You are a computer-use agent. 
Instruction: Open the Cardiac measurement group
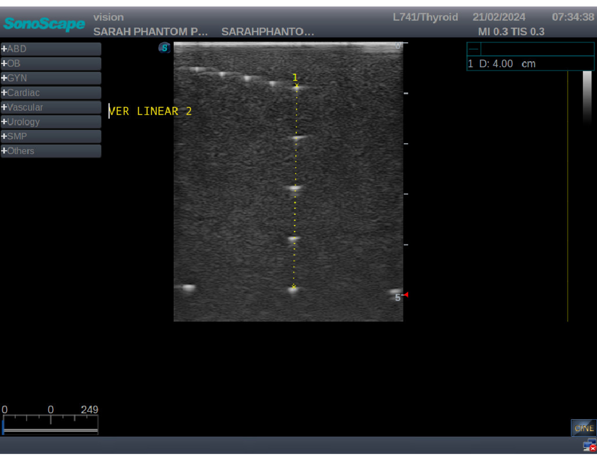51,93
